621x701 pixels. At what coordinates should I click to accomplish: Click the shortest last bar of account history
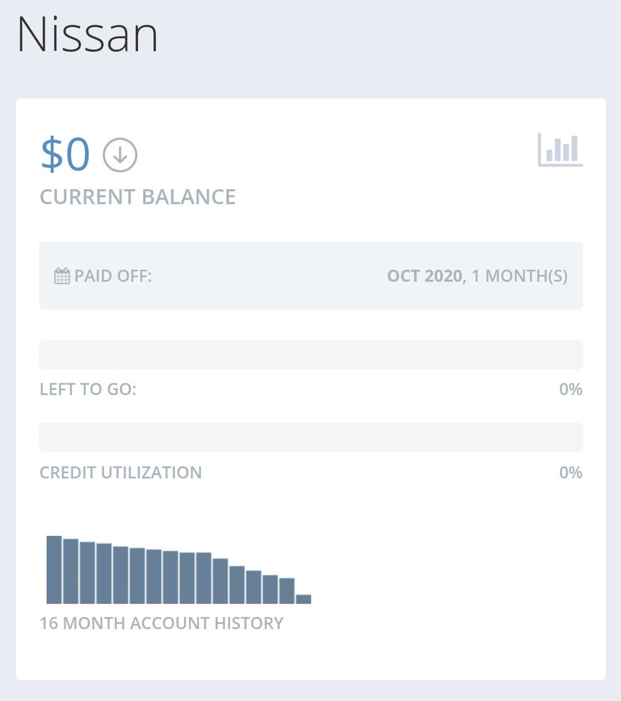[303, 599]
